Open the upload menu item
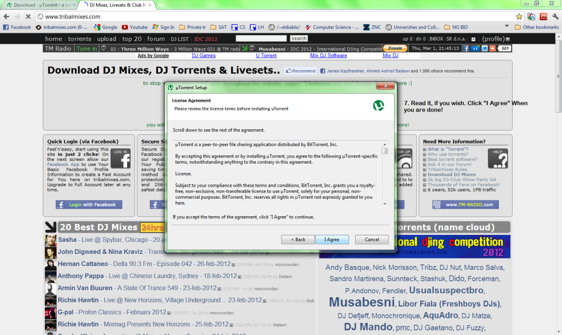 click(106, 39)
